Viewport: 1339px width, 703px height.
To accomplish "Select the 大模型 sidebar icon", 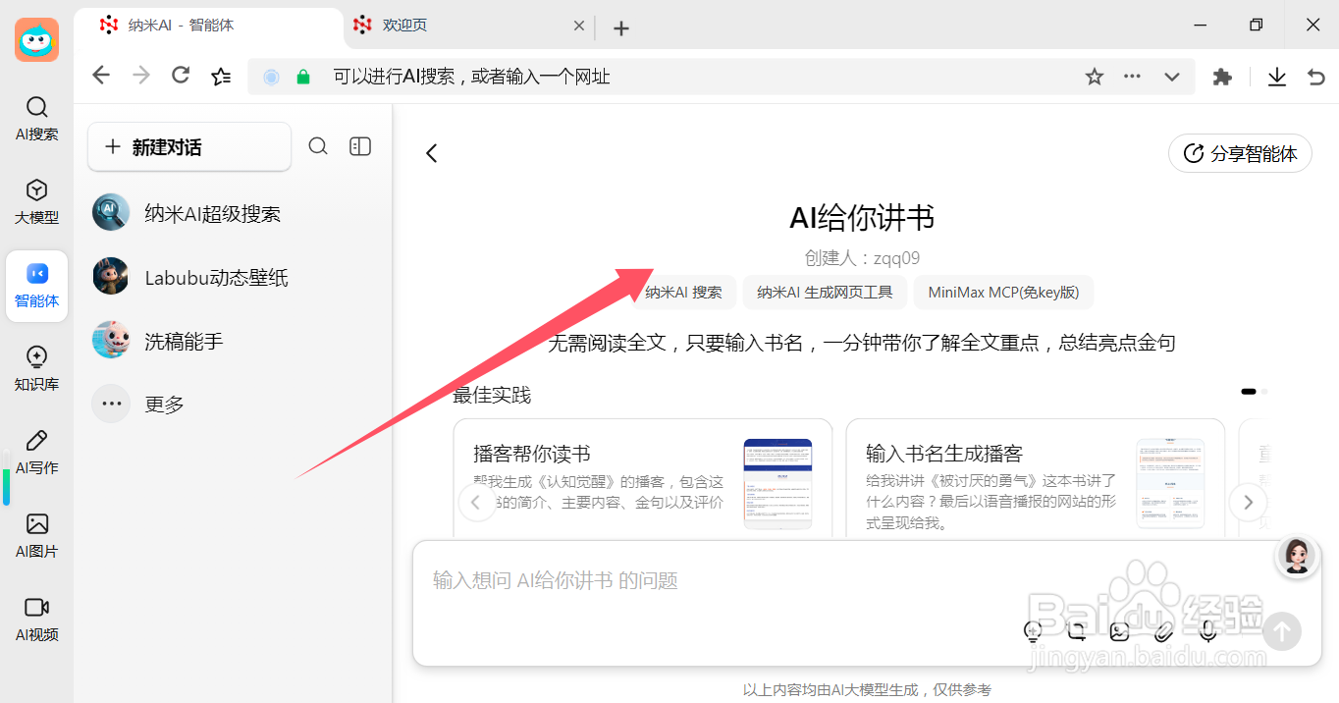I will tap(36, 201).
